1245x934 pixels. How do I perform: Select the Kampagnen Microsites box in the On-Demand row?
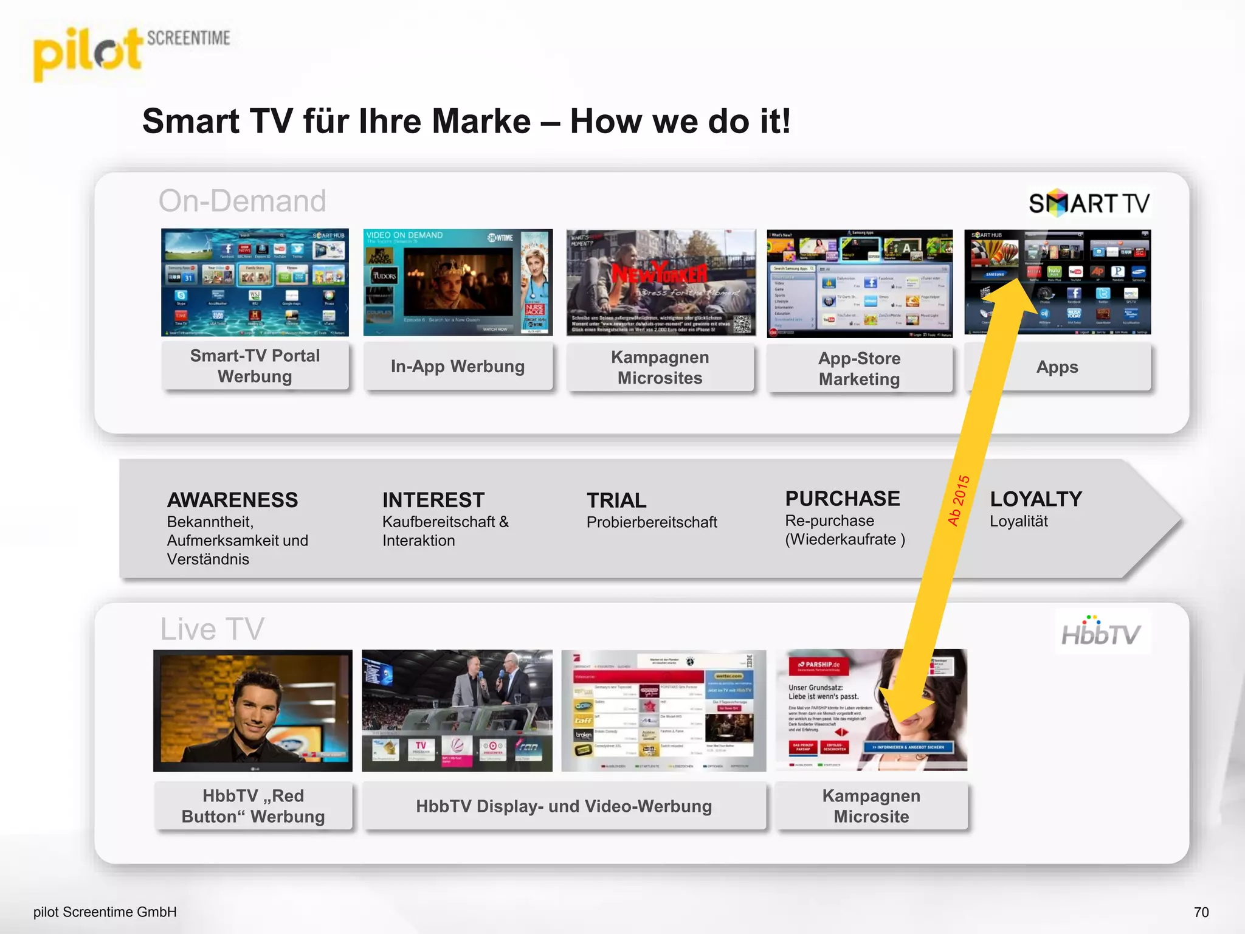click(x=660, y=368)
